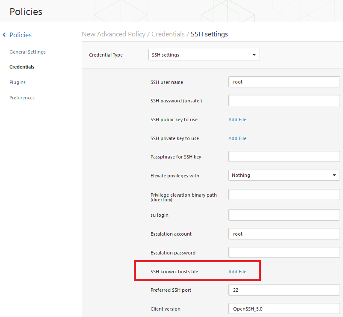The width and height of the screenshot is (343, 317).
Task: Add File for SSH public key
Action: 237,120
